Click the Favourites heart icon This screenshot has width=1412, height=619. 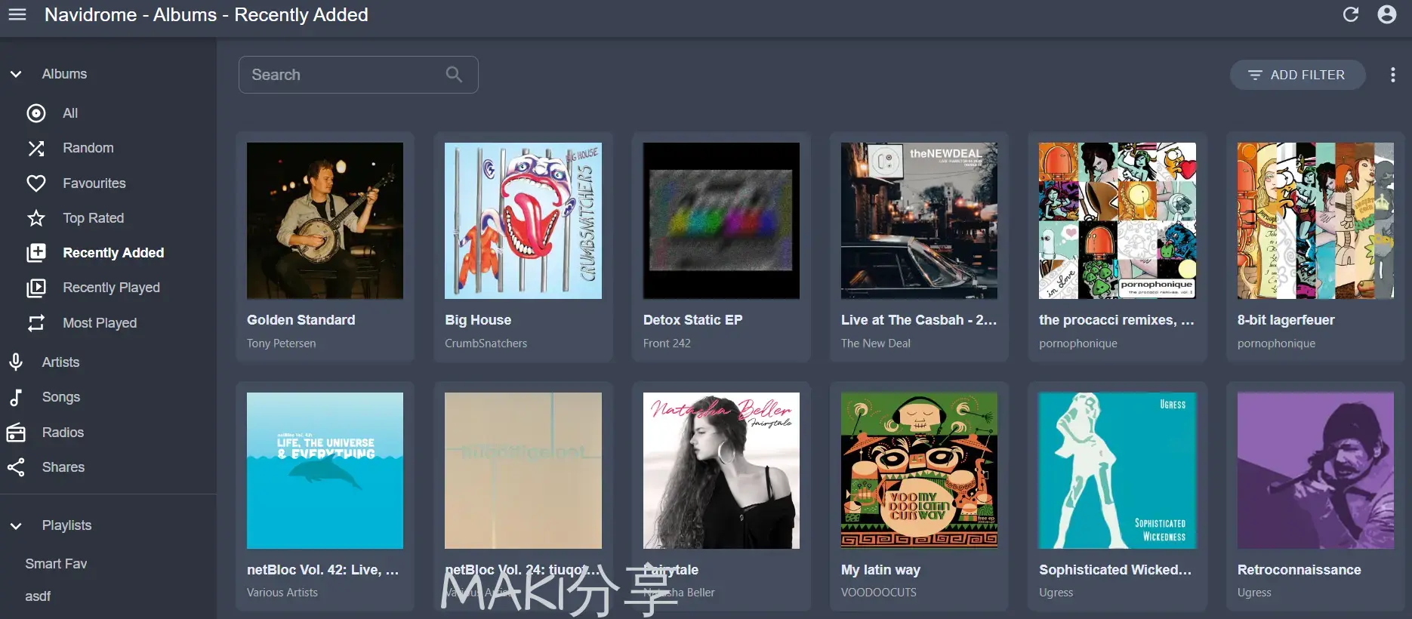click(36, 183)
